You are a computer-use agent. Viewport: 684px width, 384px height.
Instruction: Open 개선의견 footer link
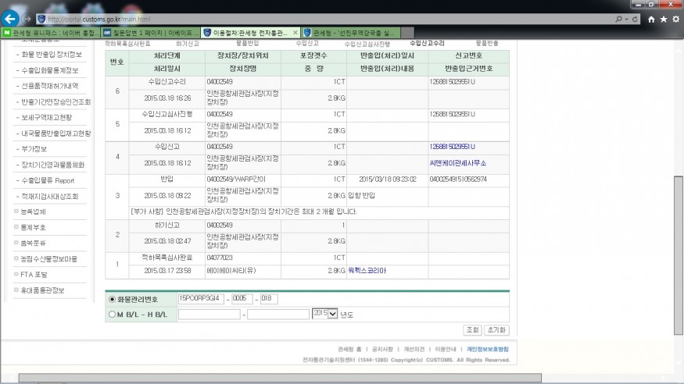point(414,349)
